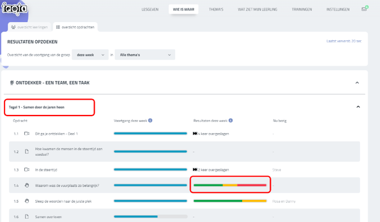
Task: Switch to the 'overzicht leerlingen' tab
Action: [x=29, y=27]
